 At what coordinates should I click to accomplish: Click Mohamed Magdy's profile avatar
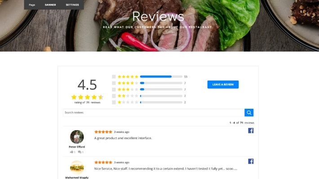(77, 167)
